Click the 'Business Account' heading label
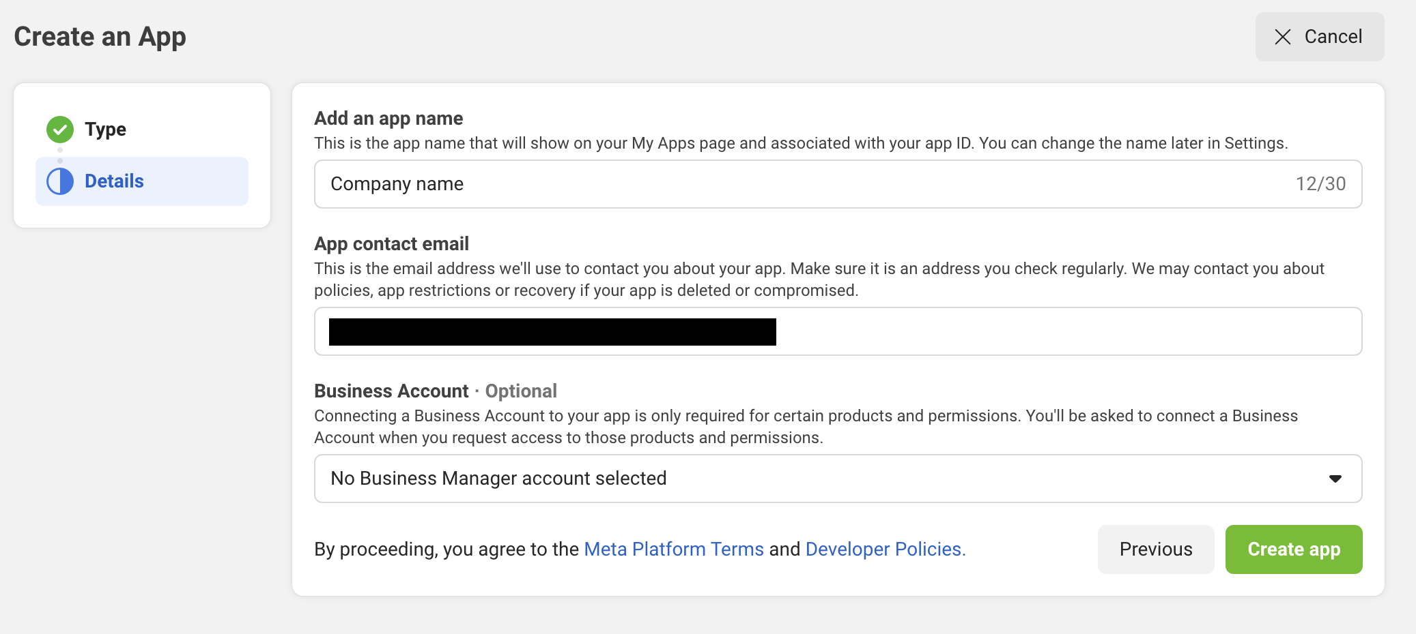 (x=391, y=391)
